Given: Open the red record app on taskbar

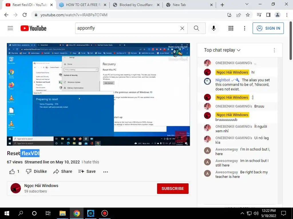Looking at the screenshot, I should click(105, 213).
